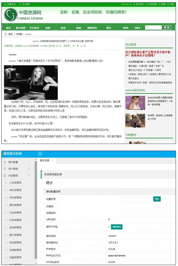Click the 内容管理 content icon
The image size is (178, 266).
[5, 175]
